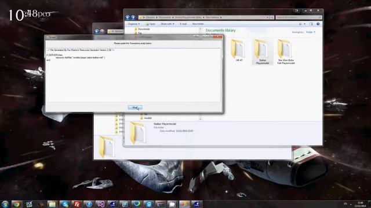Select the Stalker Playermodel folder
This screenshot has width=371, height=208.
tap(262, 51)
